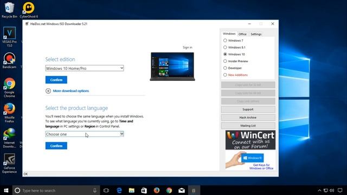This screenshot has height=195, width=347.
Task: Open File Explorer from the taskbar
Action: coord(132,190)
